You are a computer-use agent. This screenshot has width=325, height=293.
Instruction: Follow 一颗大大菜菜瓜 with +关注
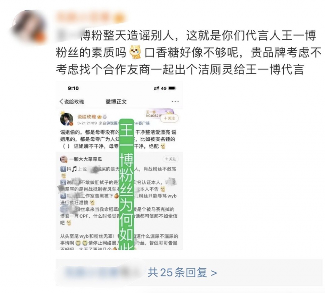pos(171,159)
